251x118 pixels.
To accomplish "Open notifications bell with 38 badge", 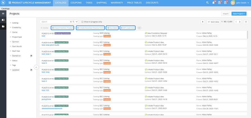I will pyautogui.click(x=213, y=3).
